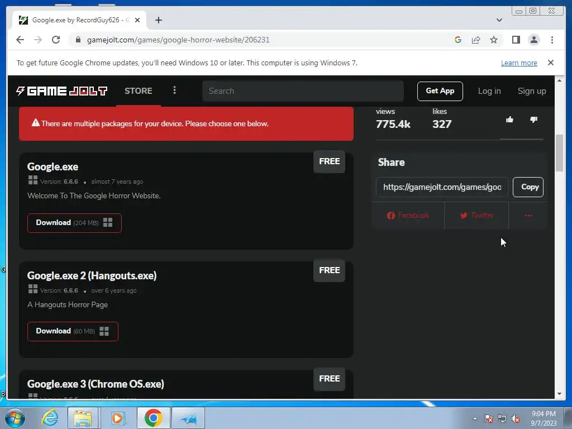Click the Action Center flag tray icon
Screen dimensions: 572x429
click(x=489, y=418)
